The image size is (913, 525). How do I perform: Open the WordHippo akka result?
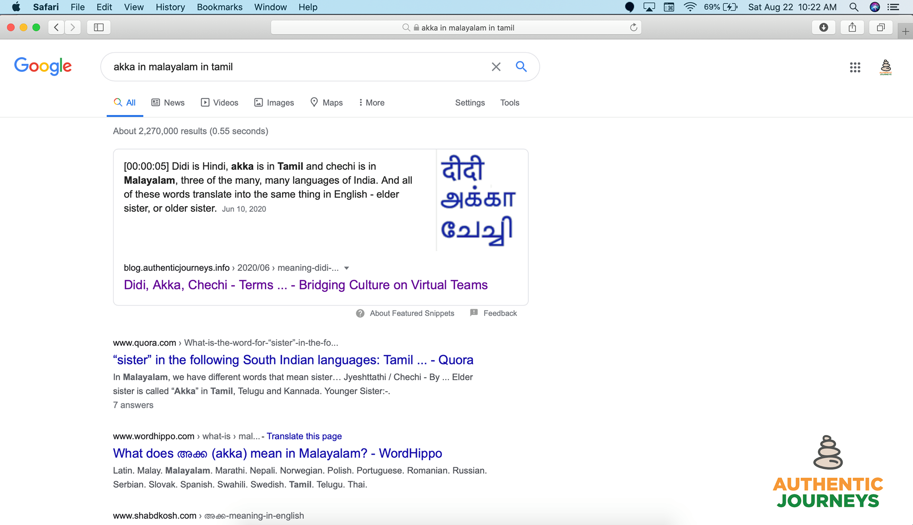coord(278,453)
